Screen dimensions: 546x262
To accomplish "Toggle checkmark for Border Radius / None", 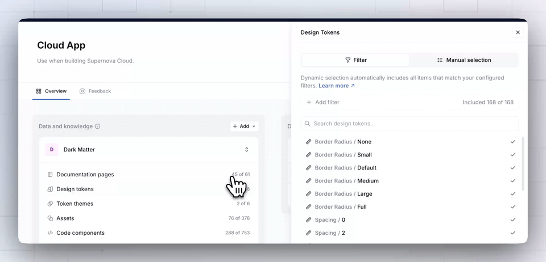I will pyautogui.click(x=512, y=142).
